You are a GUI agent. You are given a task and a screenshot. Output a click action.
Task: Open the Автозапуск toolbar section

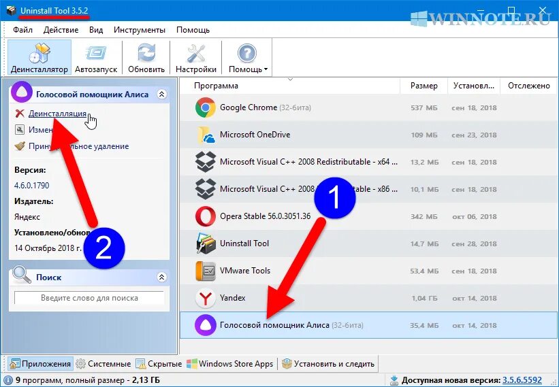(96, 57)
